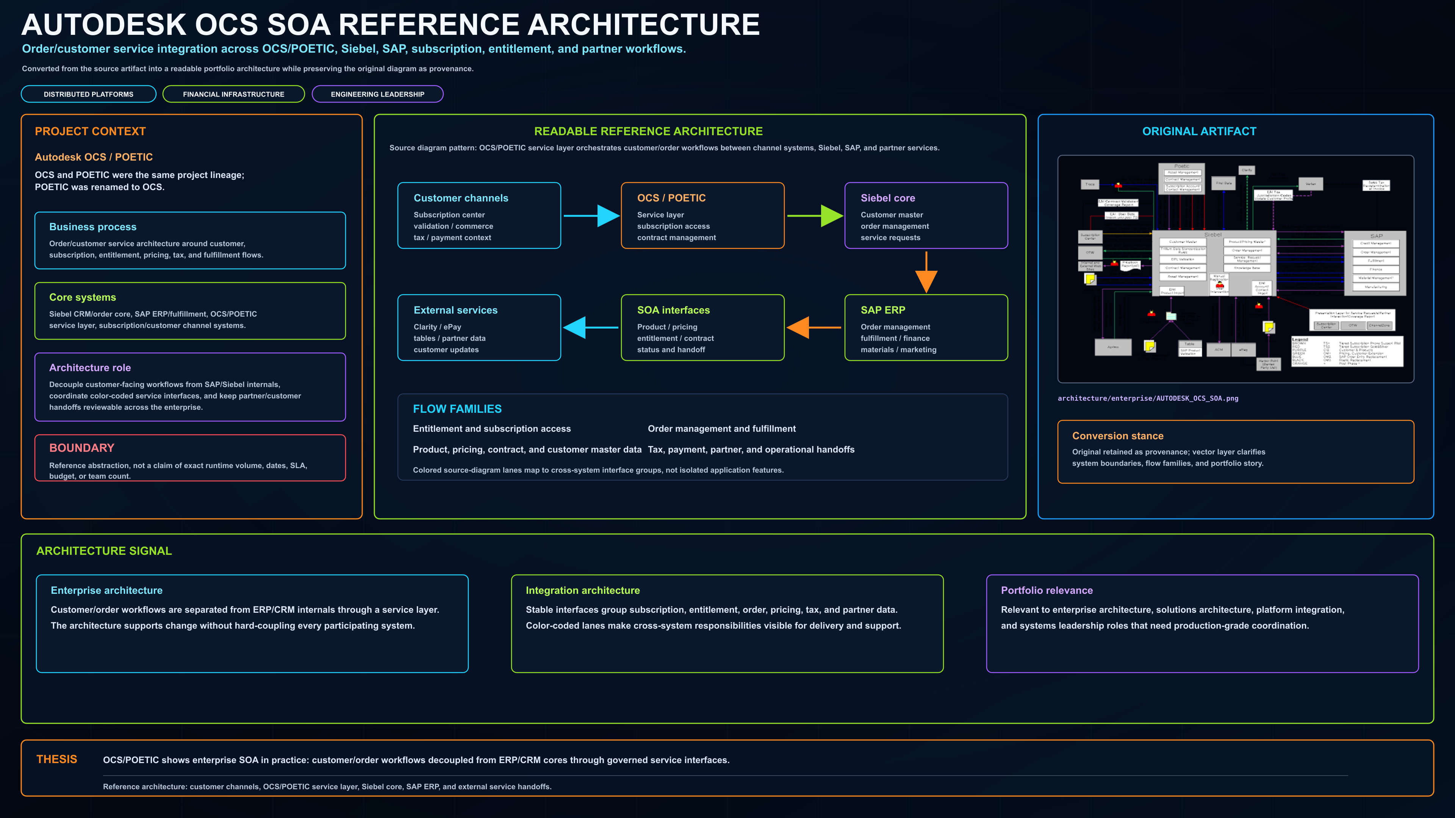
Task: Select the 'SAP ERP' box title
Action: click(x=883, y=311)
